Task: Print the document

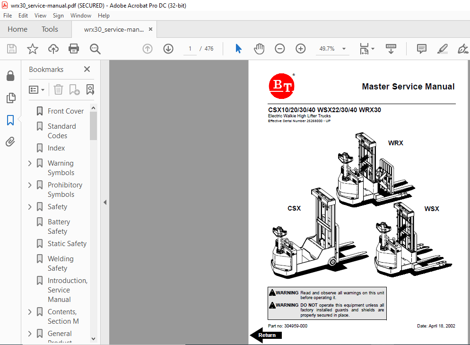Action: coord(74,49)
